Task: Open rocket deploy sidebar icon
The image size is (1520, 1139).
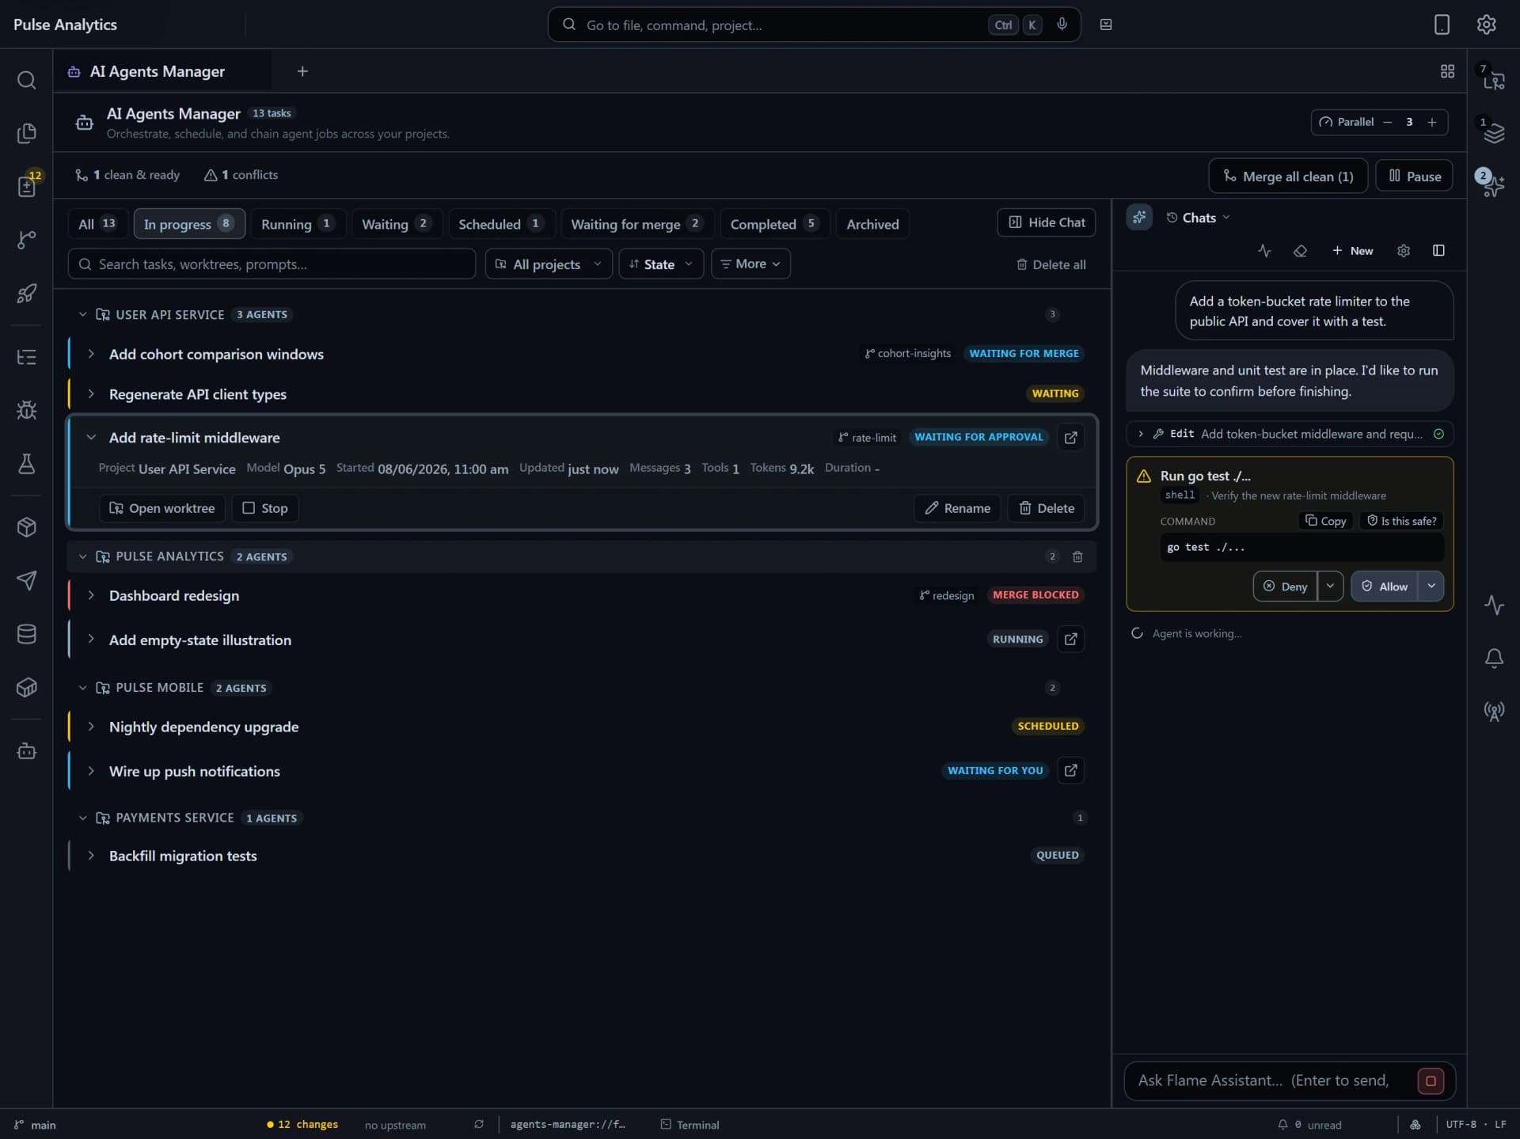Action: (26, 293)
